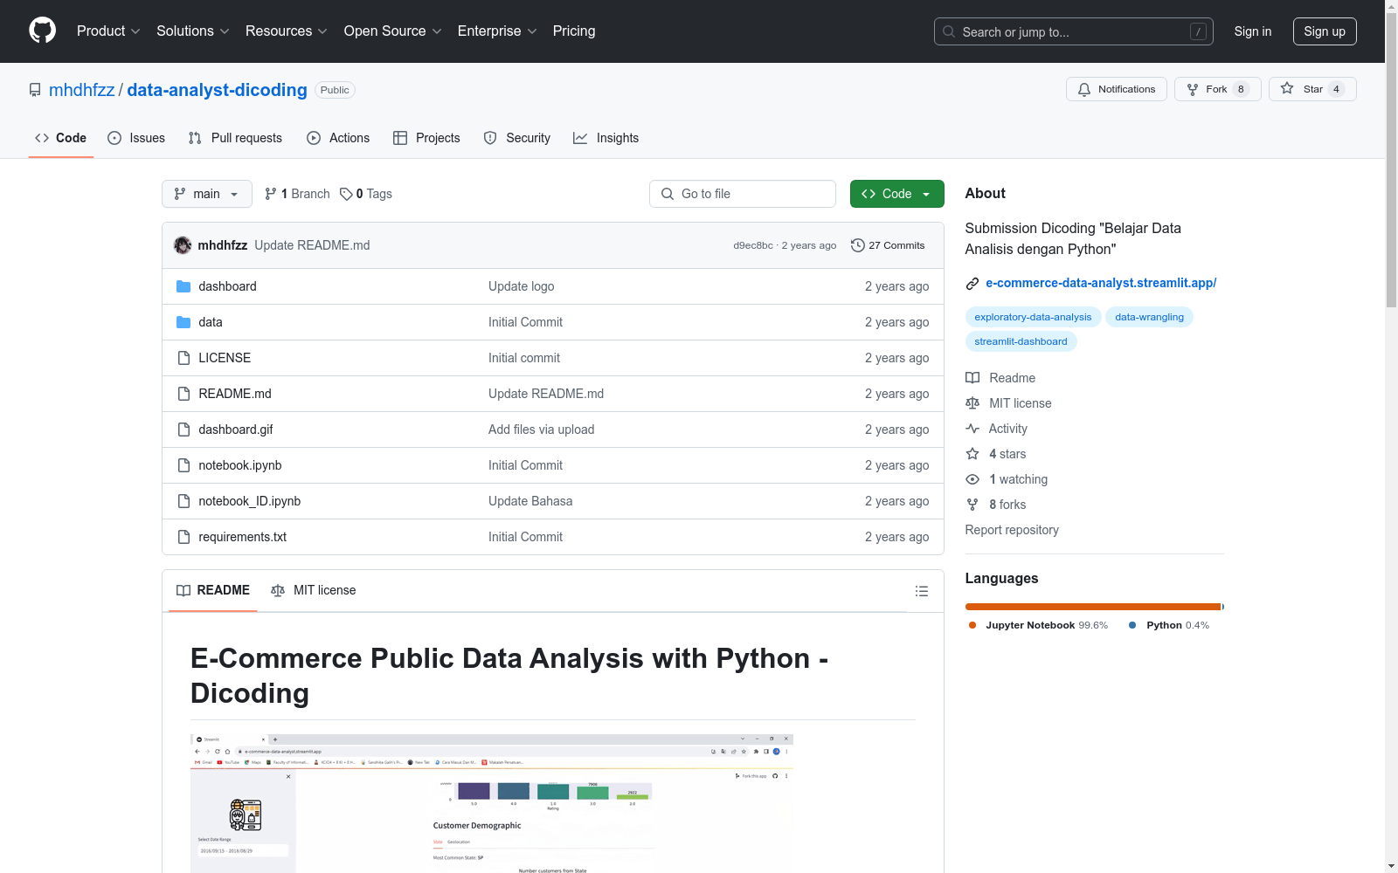The image size is (1398, 873).
Task: Click the requirements.txt file icon
Action: [x=183, y=537]
